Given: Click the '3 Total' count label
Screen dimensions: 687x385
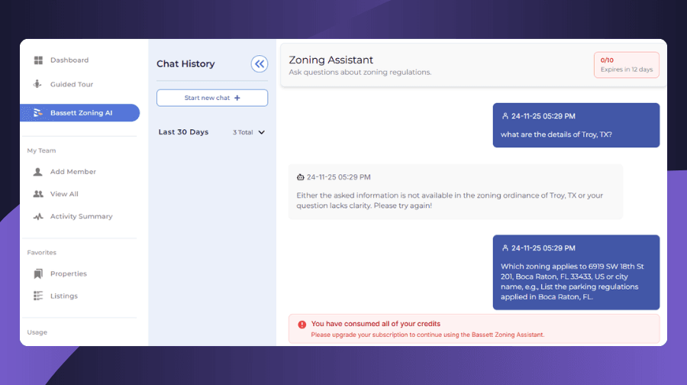Looking at the screenshot, I should pos(243,132).
